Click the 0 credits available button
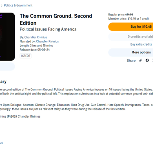The height and width of the screenshot is (149, 153). tap(131, 37)
